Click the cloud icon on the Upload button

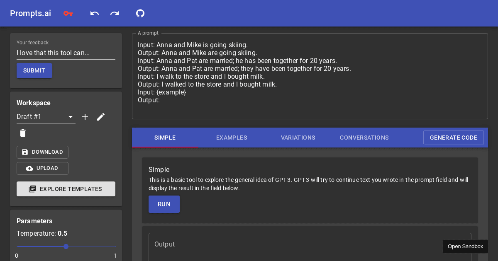[29, 168]
